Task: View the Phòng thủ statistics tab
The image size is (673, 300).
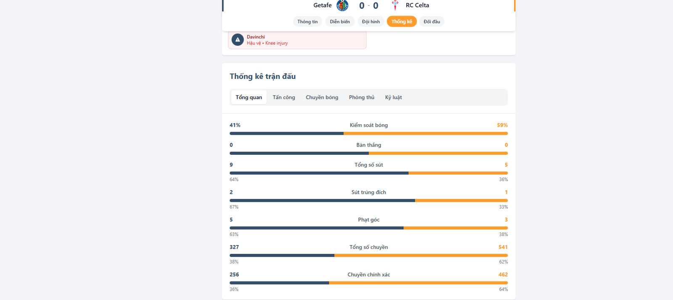Action: point(361,97)
